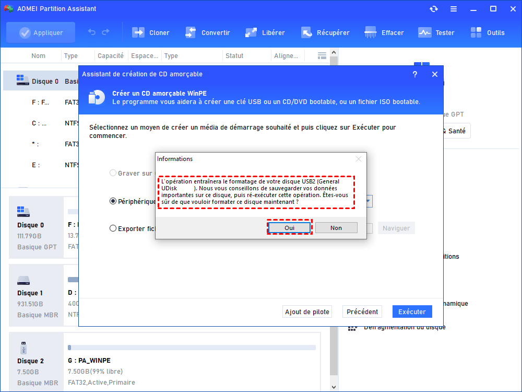The width and height of the screenshot is (522, 392).
Task: Click the Tester toolbar icon
Action: (x=425, y=32)
